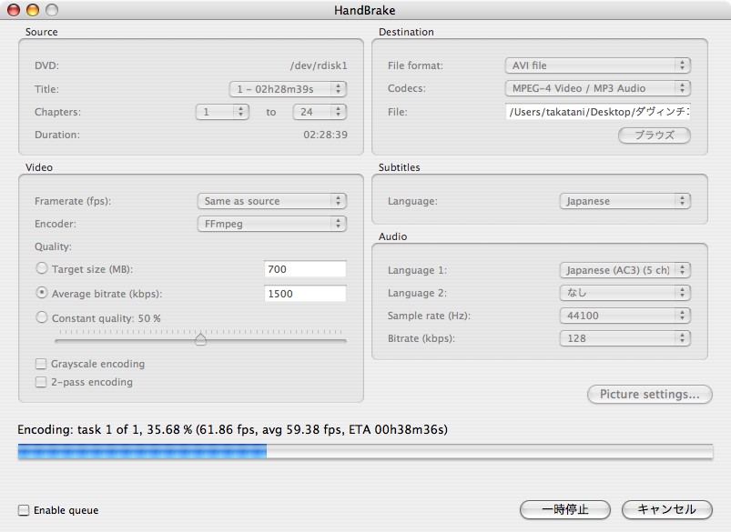Toggle the Enable queue checkbox

point(24,510)
